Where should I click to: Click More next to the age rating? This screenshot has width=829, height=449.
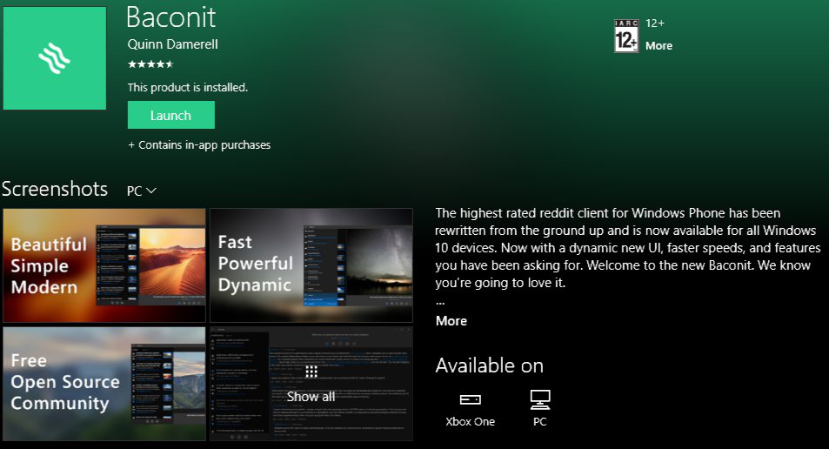click(x=659, y=46)
